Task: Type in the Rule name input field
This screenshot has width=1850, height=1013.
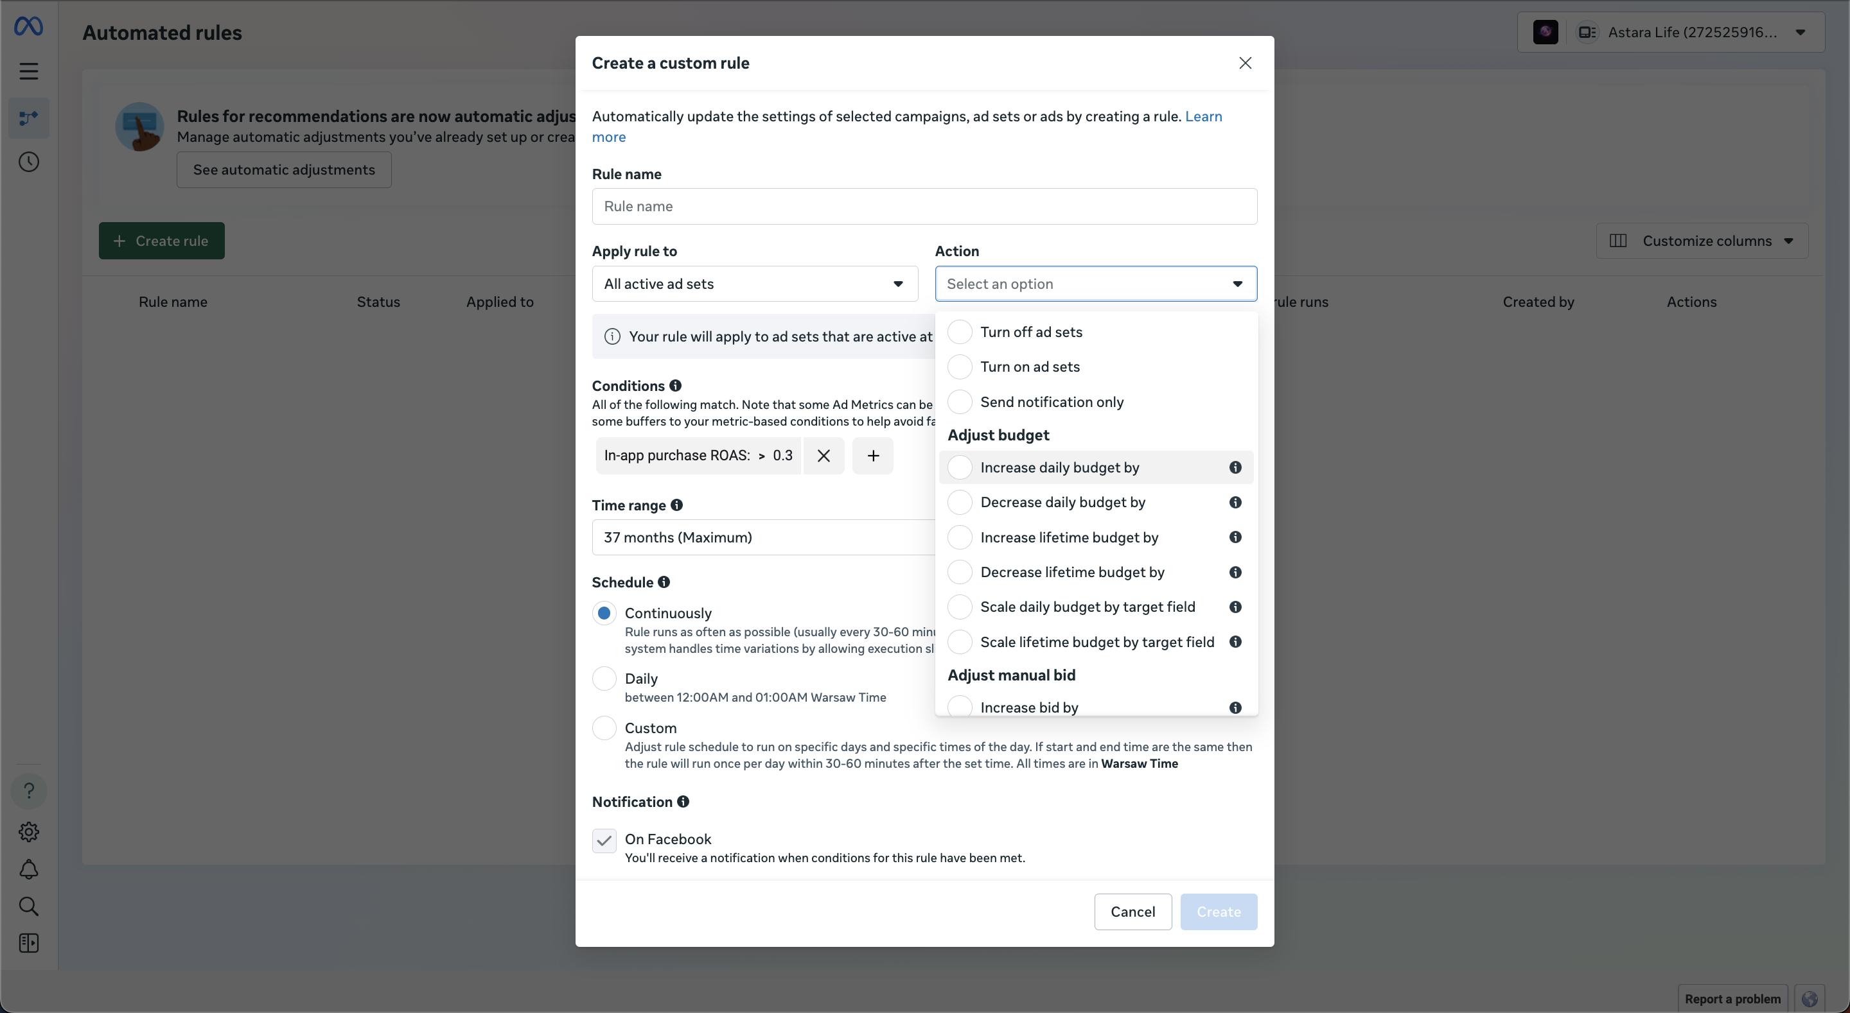Action: pos(924,207)
